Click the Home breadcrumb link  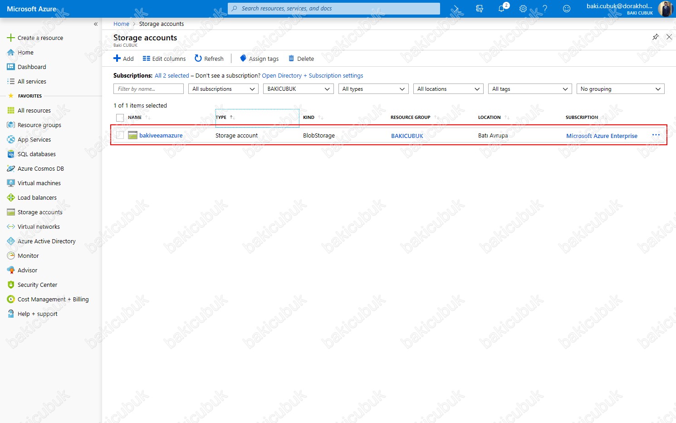tap(121, 24)
